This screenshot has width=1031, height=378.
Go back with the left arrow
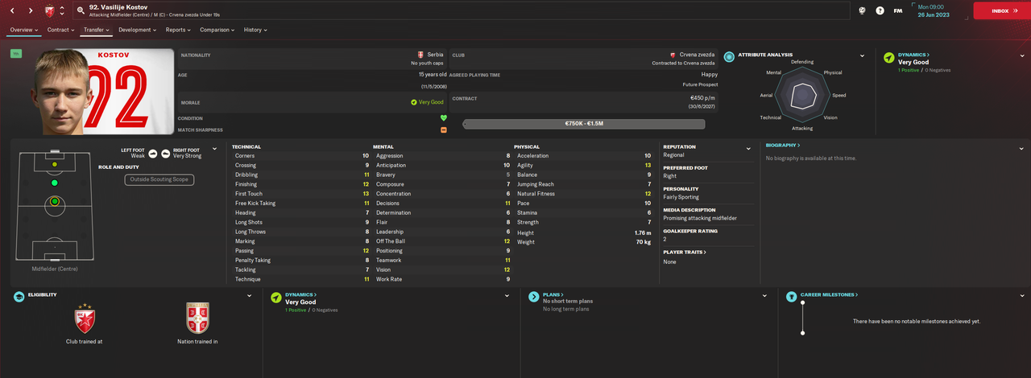pyautogui.click(x=11, y=10)
